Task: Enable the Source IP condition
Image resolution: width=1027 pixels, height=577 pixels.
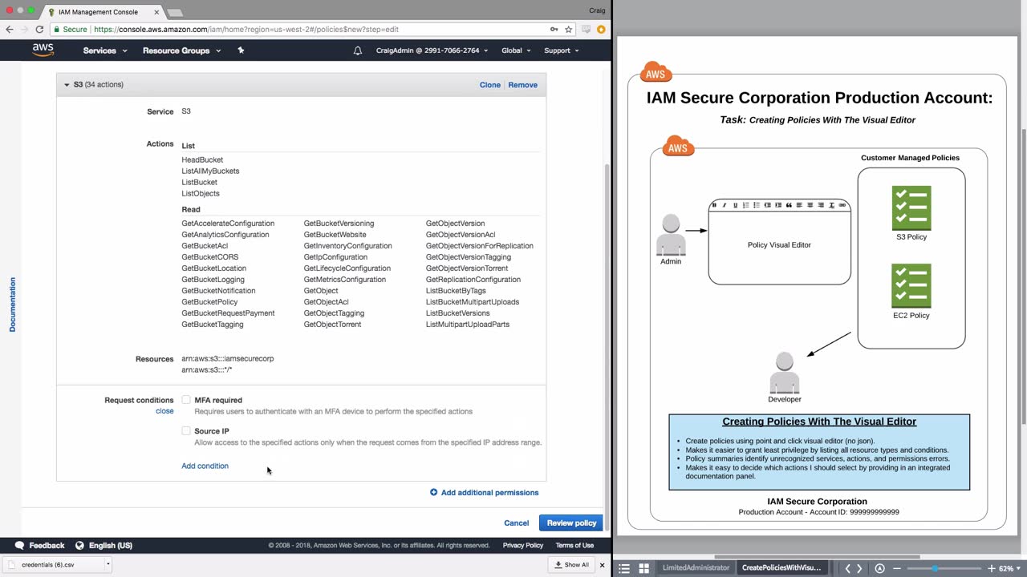Action: coord(186,431)
